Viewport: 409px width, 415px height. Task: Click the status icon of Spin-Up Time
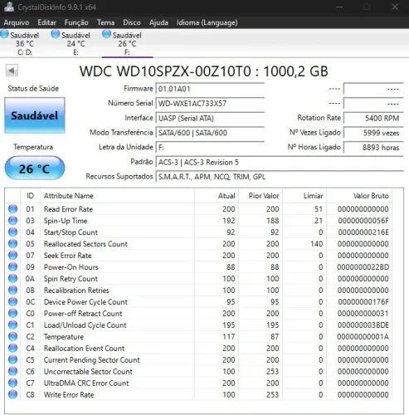(x=12, y=221)
